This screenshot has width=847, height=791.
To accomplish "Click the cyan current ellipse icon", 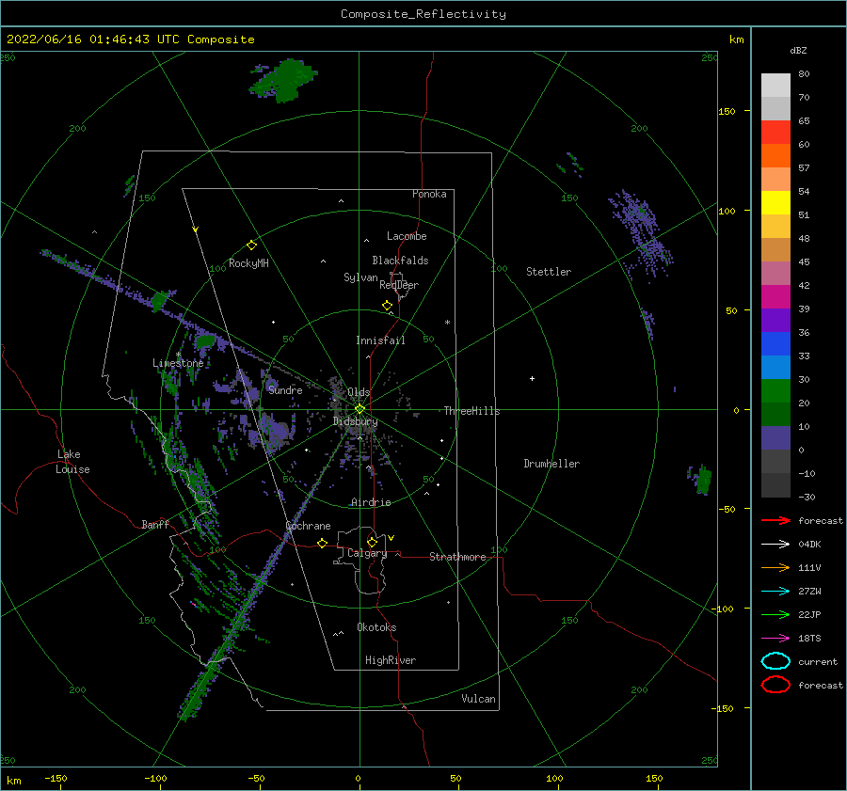I will click(775, 661).
